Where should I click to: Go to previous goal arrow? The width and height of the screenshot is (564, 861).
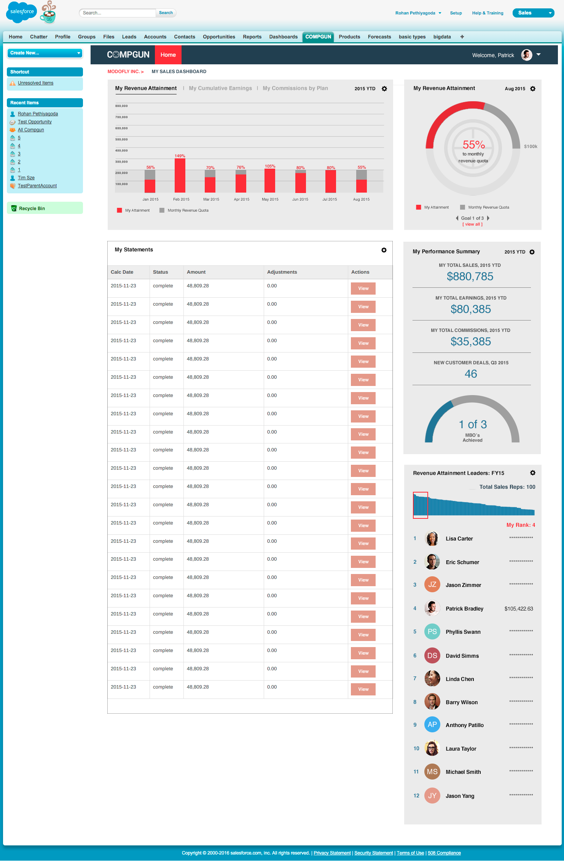point(457,218)
